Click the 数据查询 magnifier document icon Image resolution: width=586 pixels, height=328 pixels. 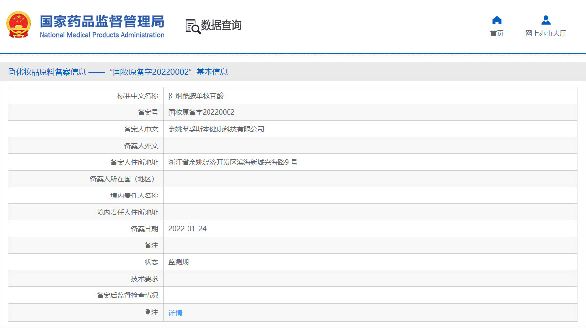tap(192, 26)
